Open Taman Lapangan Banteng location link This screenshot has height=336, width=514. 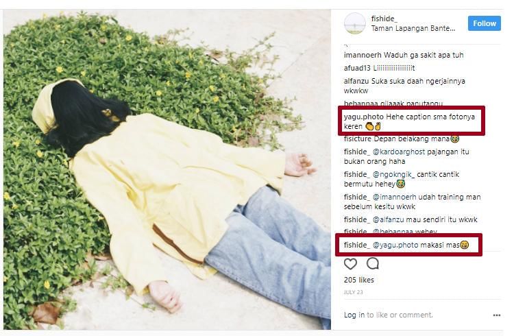click(413, 29)
